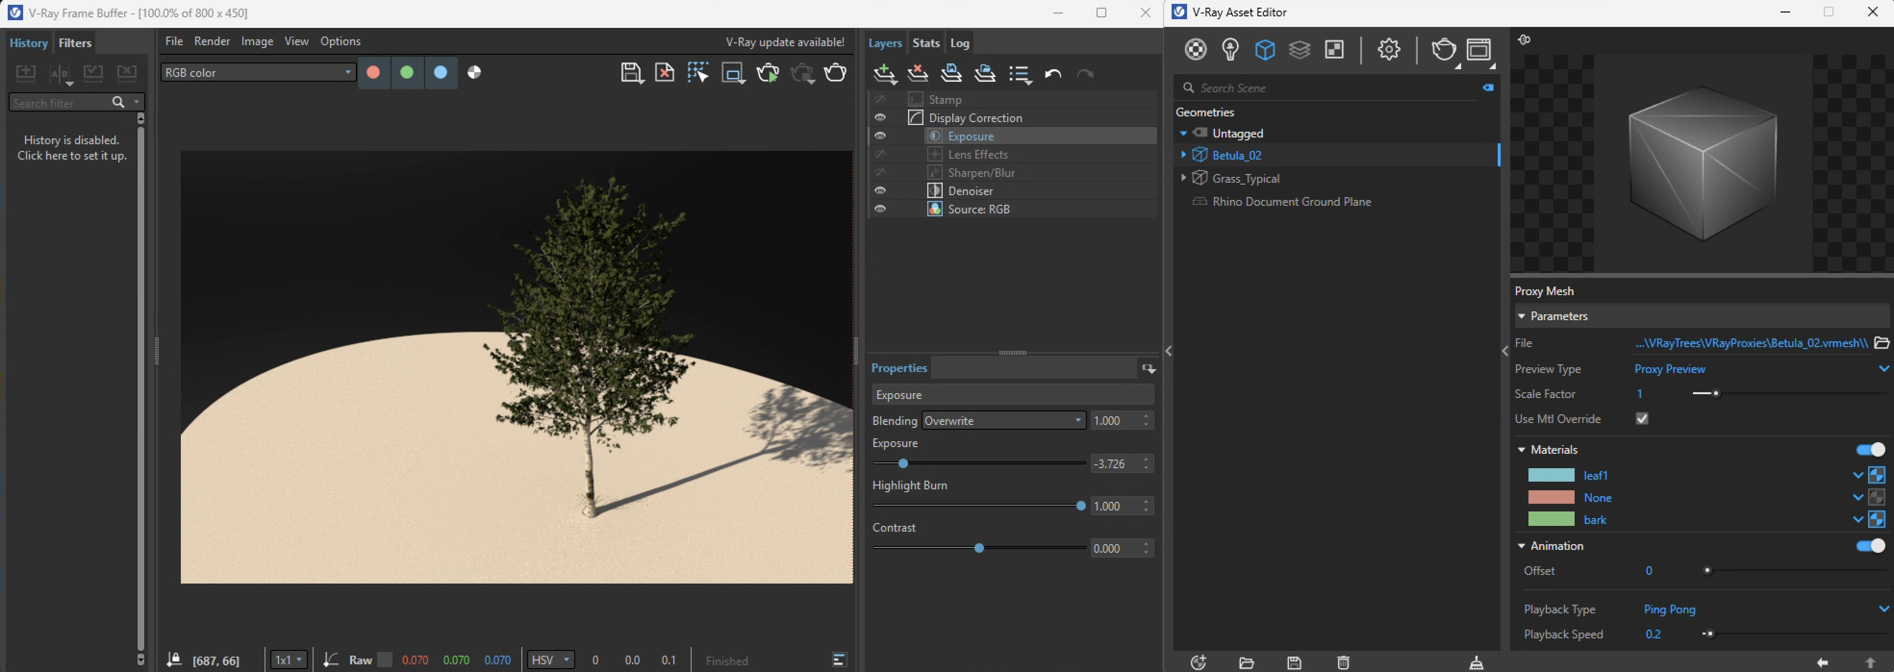Viewport: 1894px width, 672px height.
Task: Open the Settings gear in Asset Editor
Action: pyautogui.click(x=1388, y=49)
